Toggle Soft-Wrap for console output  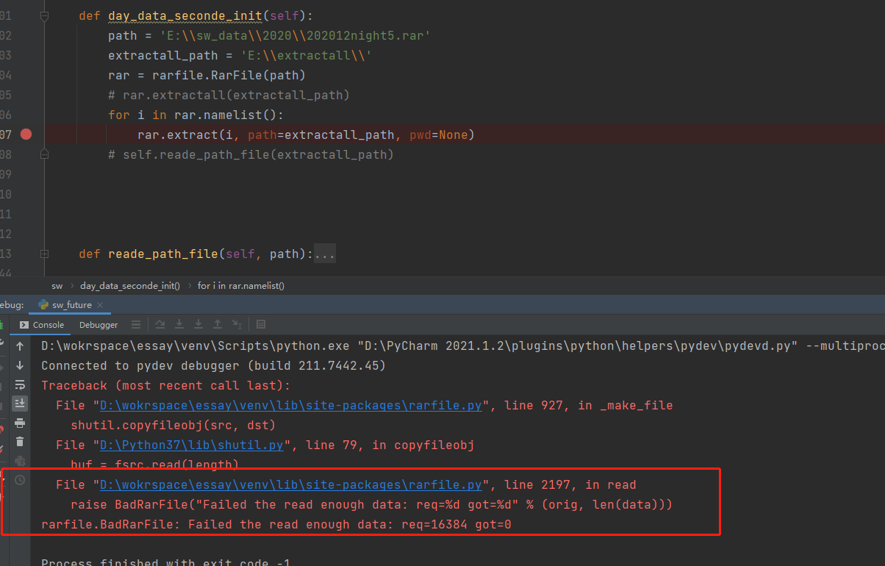click(x=20, y=384)
